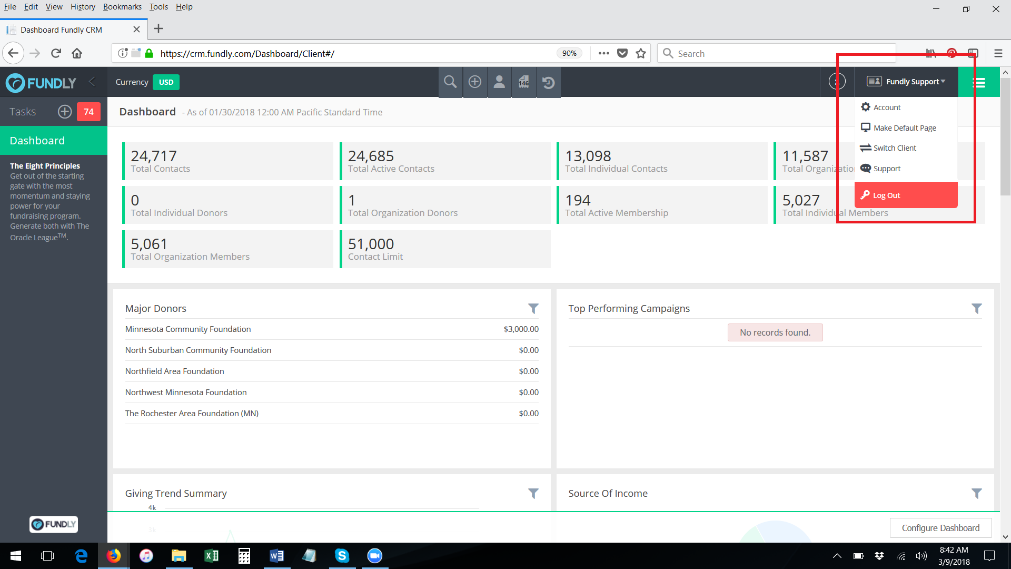Open the History menu in menu bar
The image size is (1011, 569).
[83, 7]
